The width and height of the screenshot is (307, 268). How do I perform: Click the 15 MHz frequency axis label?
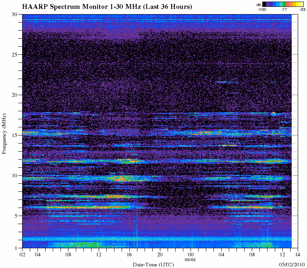[x=15, y=135]
